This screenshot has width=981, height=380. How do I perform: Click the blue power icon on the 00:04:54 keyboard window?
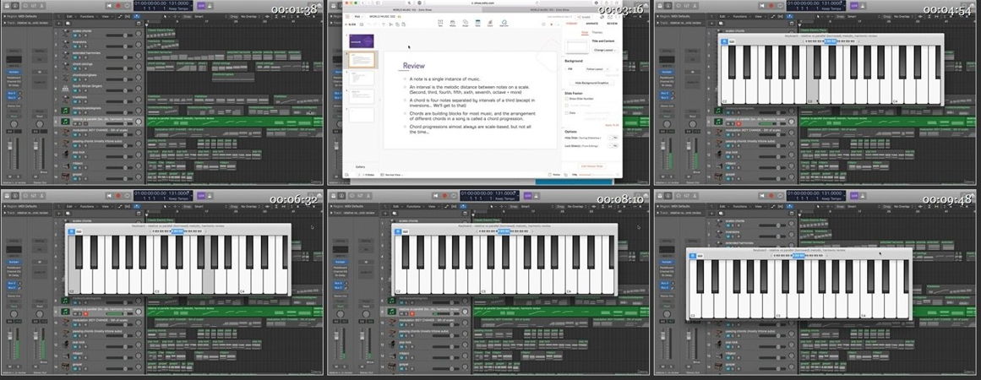tap(724, 41)
